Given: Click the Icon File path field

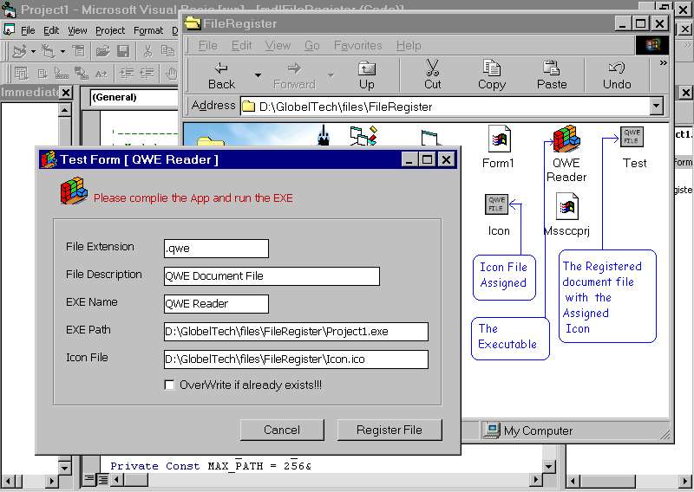Looking at the screenshot, I should coord(296,359).
